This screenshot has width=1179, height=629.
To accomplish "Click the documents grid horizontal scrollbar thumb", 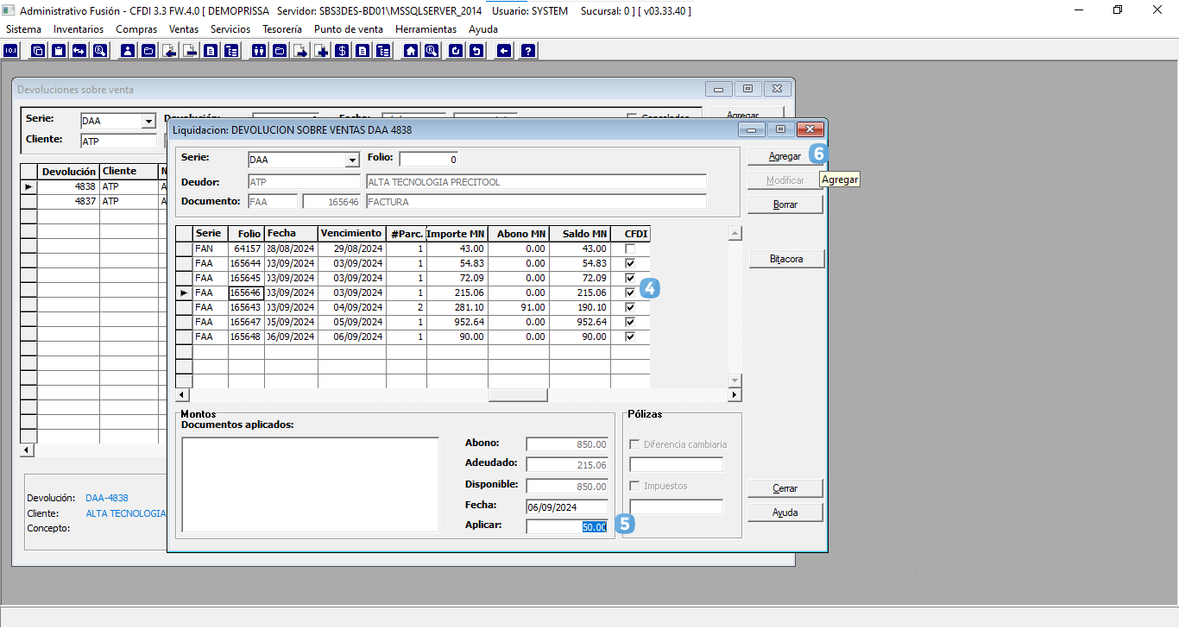I will pos(518,395).
